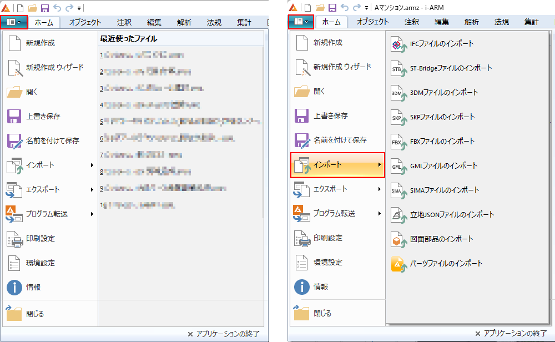The width and height of the screenshot is (555, 342).
Task: Pick the GML file import icon
Action: pyautogui.click(x=397, y=166)
